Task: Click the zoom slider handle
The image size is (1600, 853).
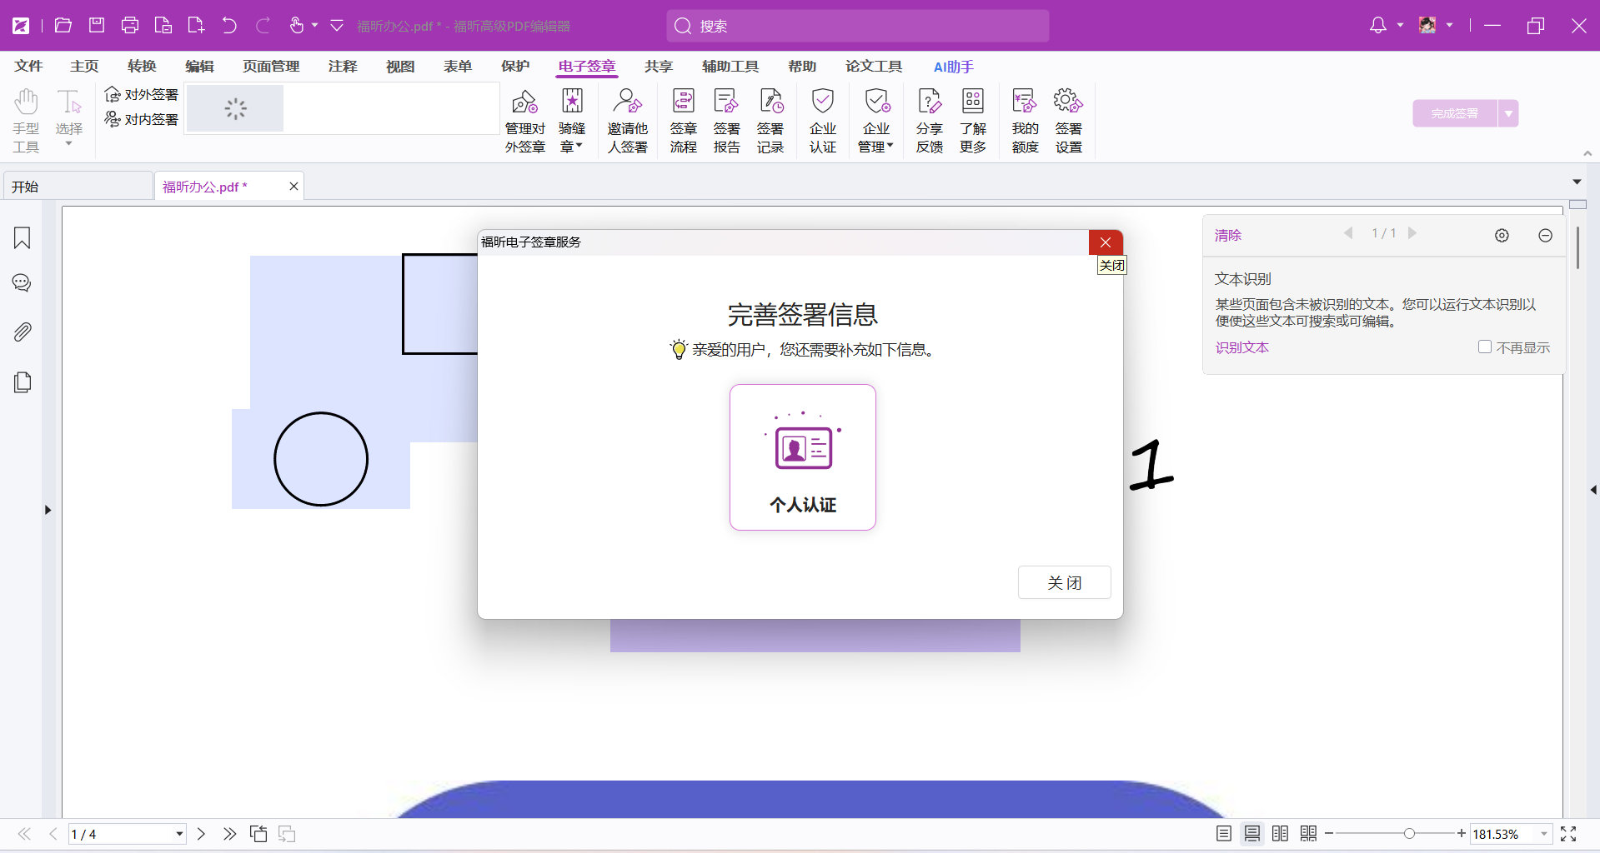Action: click(1409, 834)
